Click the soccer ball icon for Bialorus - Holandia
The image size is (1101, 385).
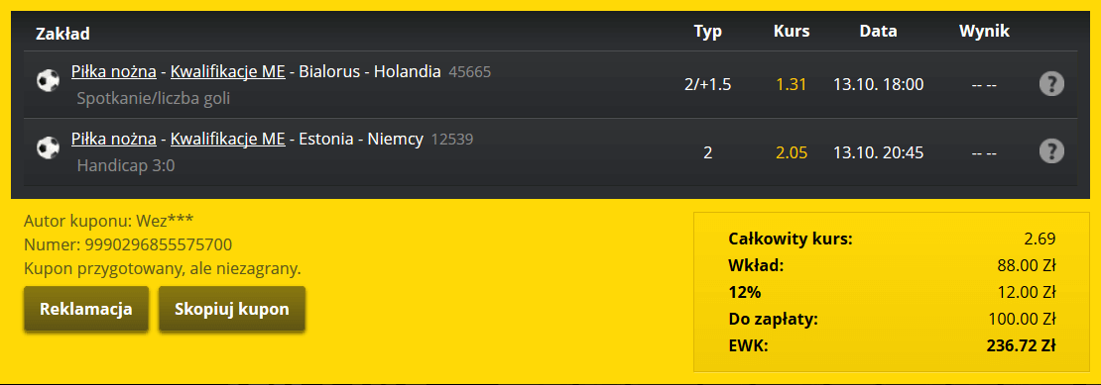48,81
